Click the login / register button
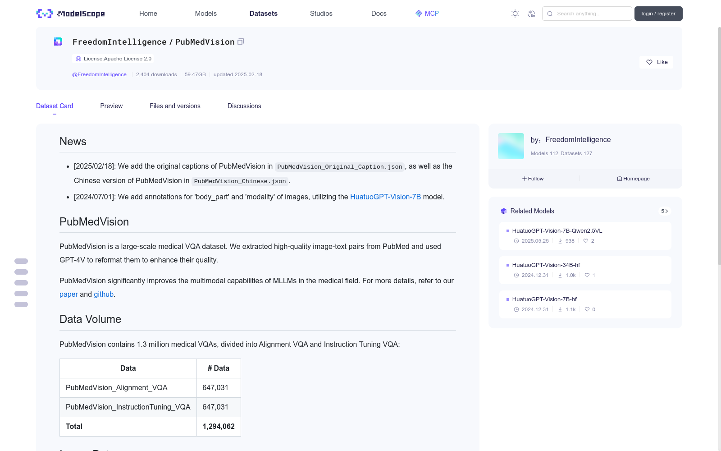Image resolution: width=721 pixels, height=451 pixels. tap(658, 14)
